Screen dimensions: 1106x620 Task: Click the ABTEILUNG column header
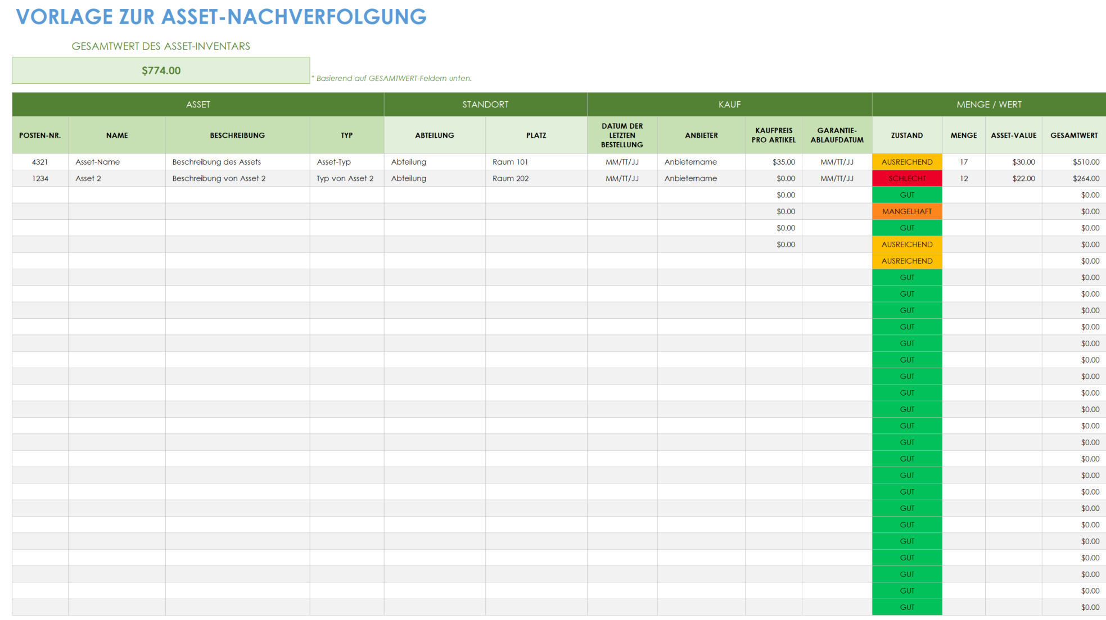click(435, 135)
